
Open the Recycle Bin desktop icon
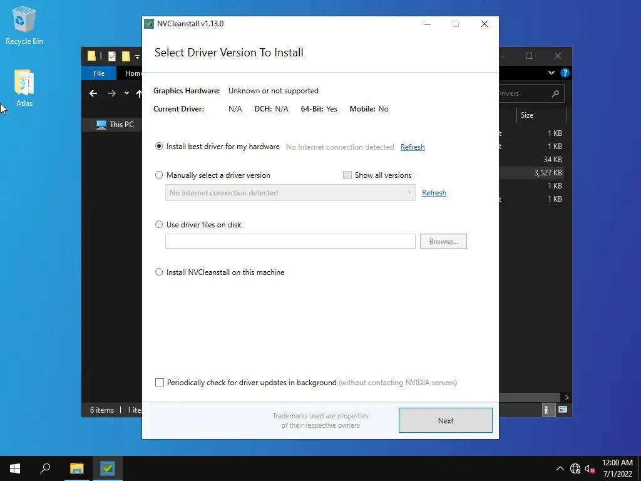[24, 25]
